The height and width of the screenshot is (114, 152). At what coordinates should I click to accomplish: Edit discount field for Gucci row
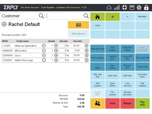pyautogui.click(x=63, y=55)
